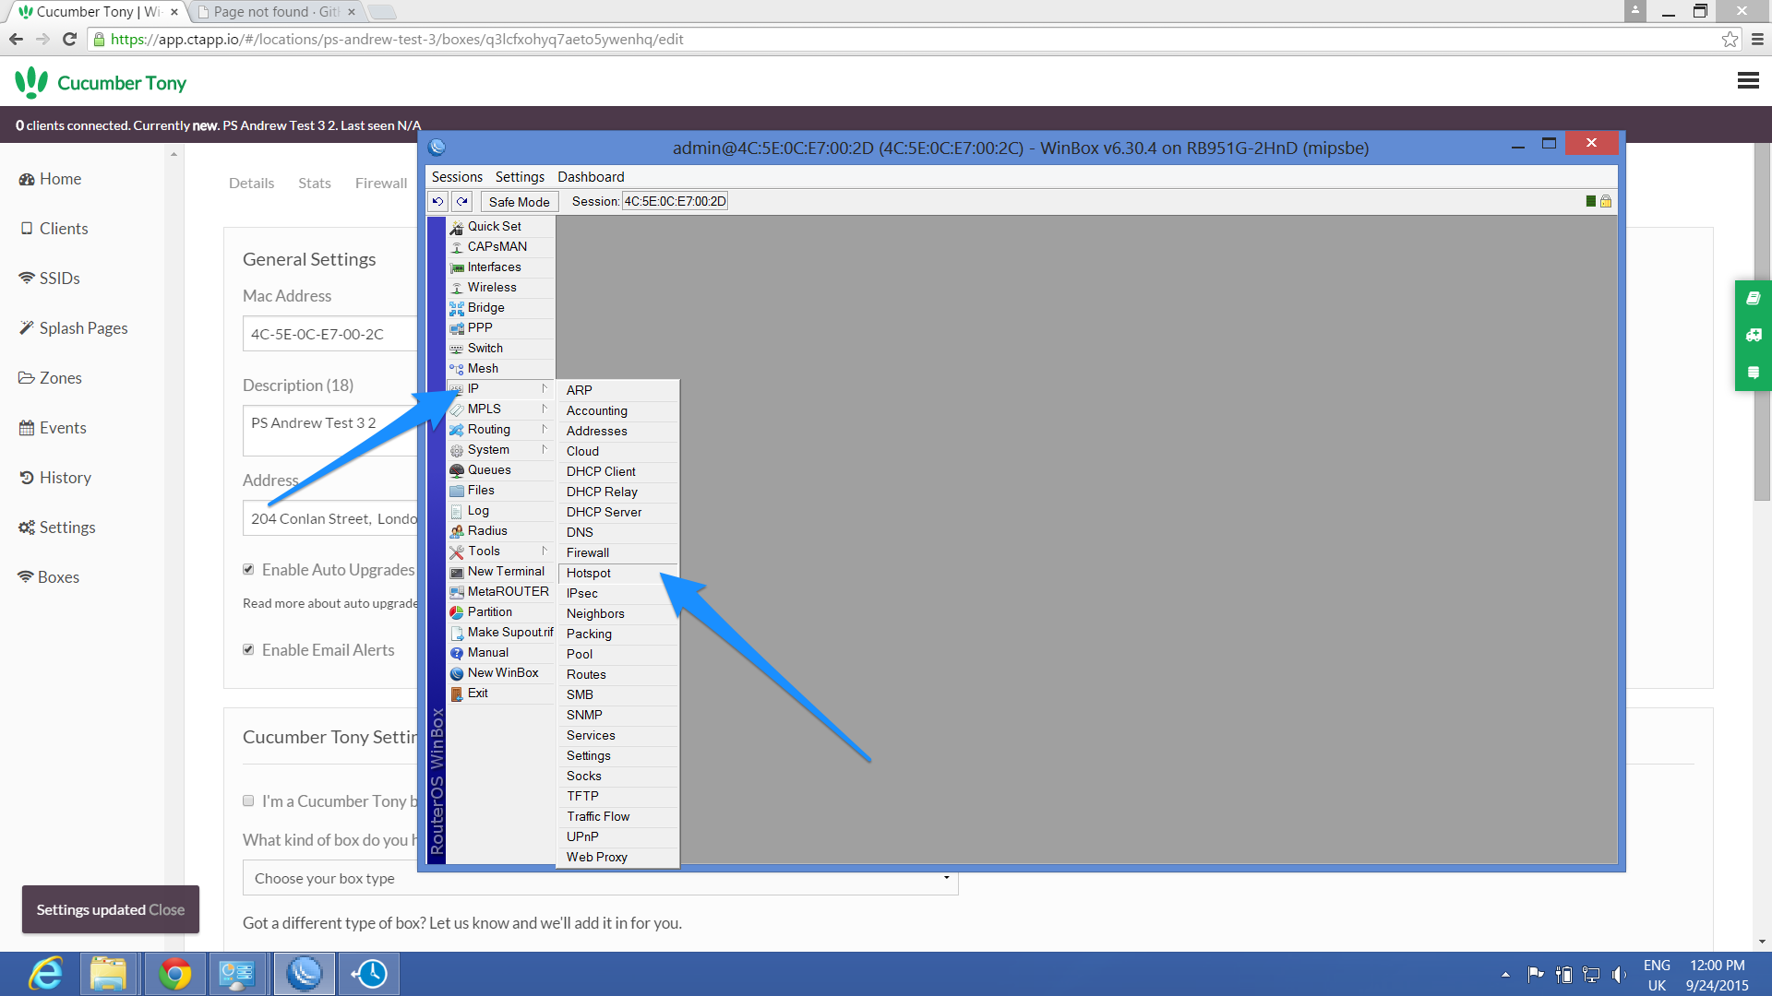Bookmark page with star icon

1730,39
